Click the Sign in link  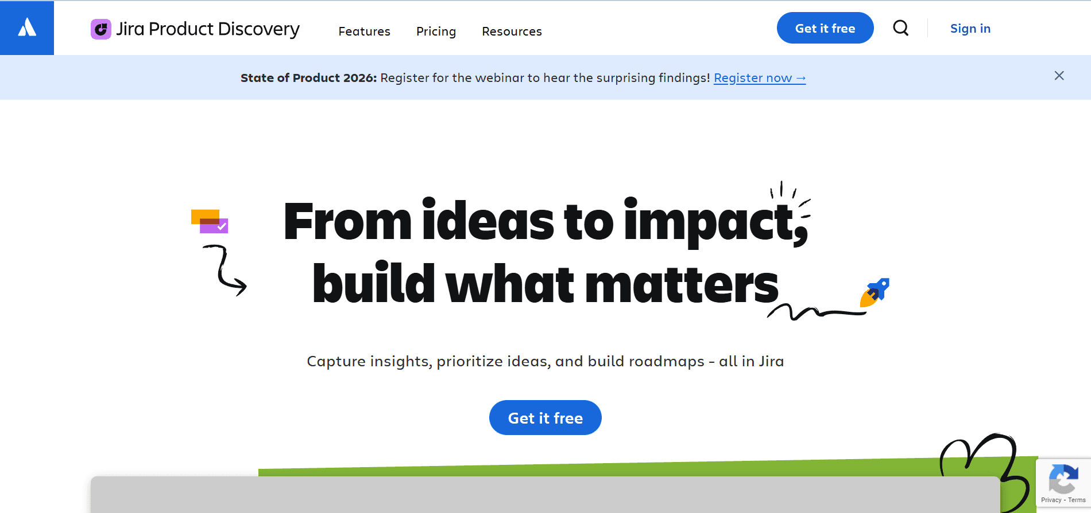(970, 28)
